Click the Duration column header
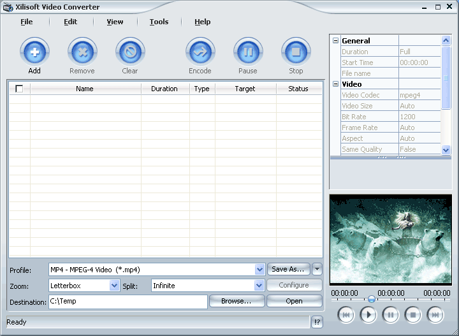The width and height of the screenshot is (459, 336). (165, 89)
